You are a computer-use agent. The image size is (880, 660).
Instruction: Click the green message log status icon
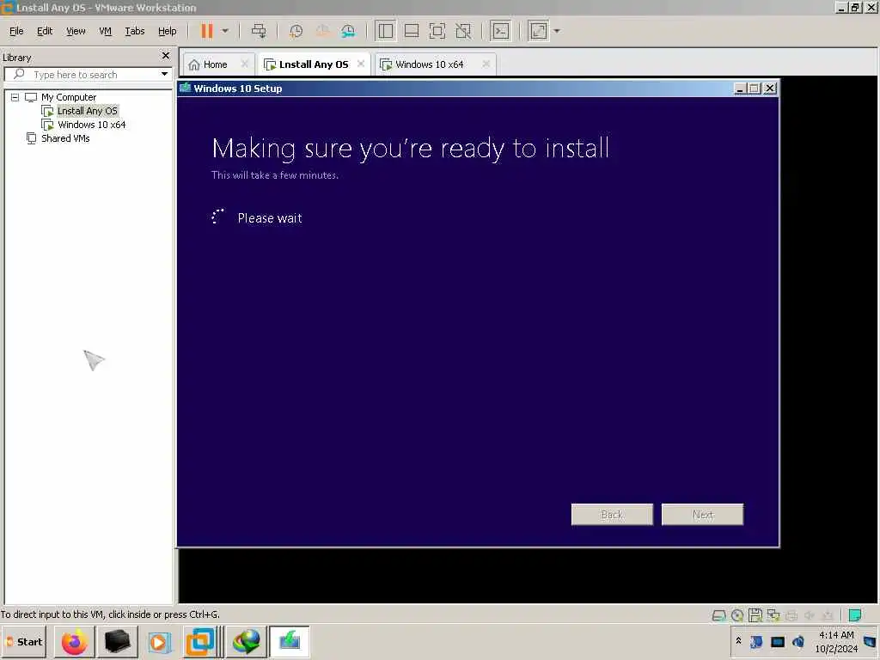pyautogui.click(x=855, y=615)
